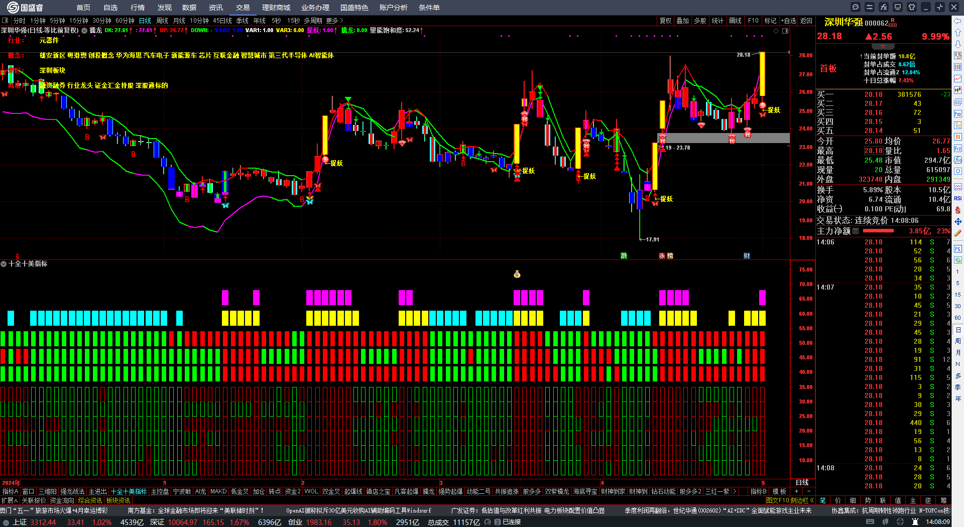
Task: Click the blue move cross-arrows sidebar icon
Action: [x=958, y=221]
